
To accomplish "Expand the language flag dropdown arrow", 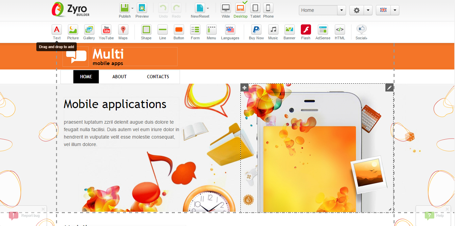I will (395, 10).
